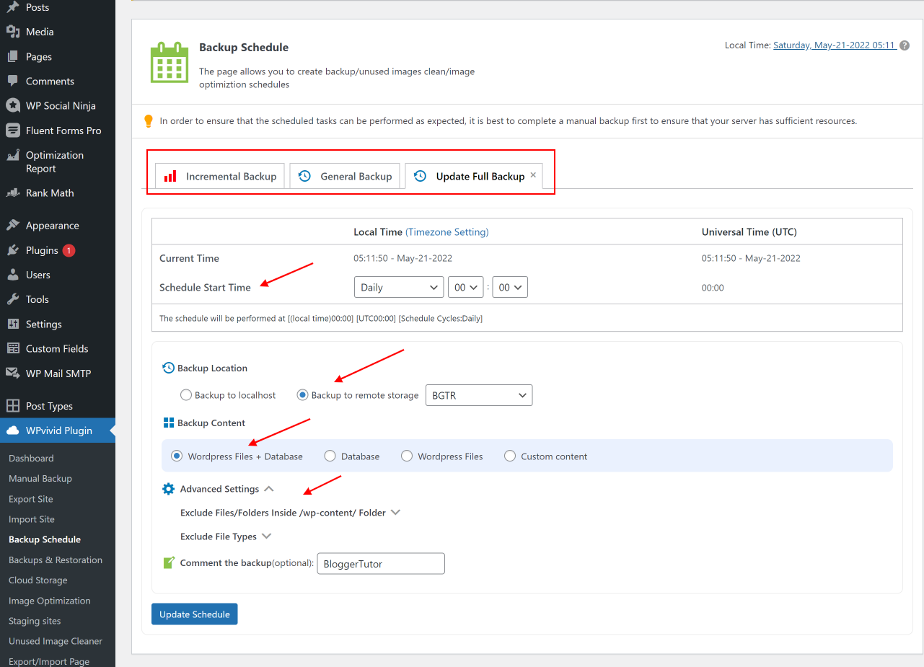Click the Users person icon

[13, 275]
